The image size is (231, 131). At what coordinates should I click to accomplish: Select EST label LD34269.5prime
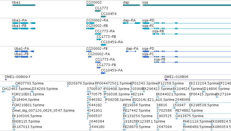coord(44,89)
